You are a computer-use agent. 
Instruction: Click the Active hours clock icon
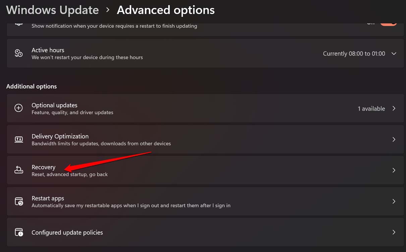click(x=19, y=53)
